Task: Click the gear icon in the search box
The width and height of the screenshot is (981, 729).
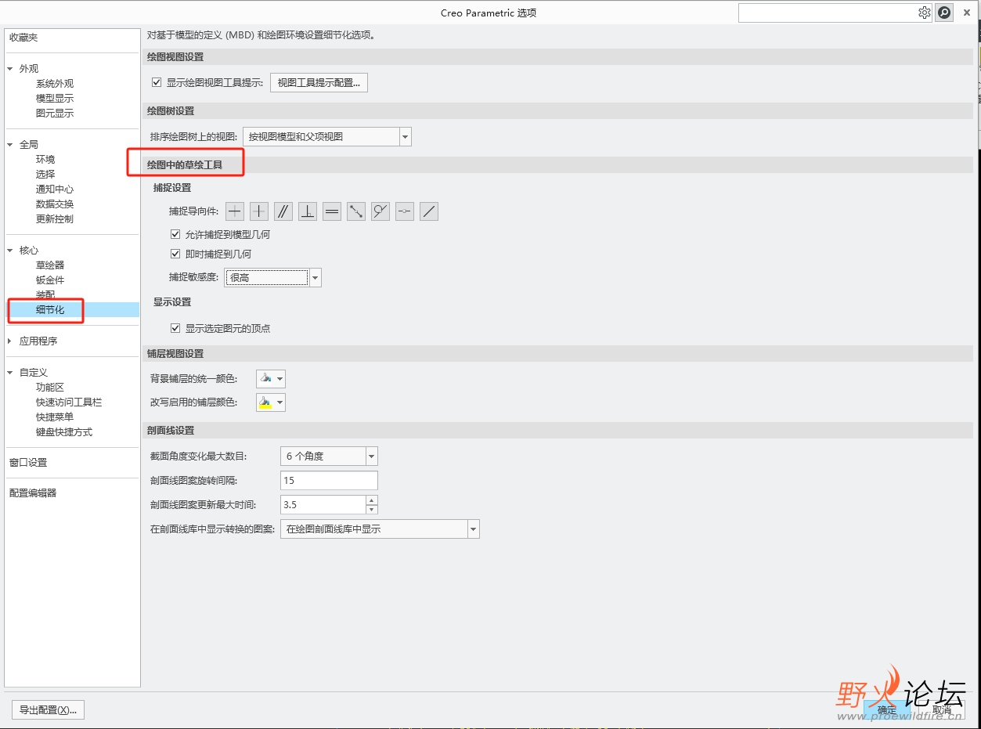Action: (925, 13)
